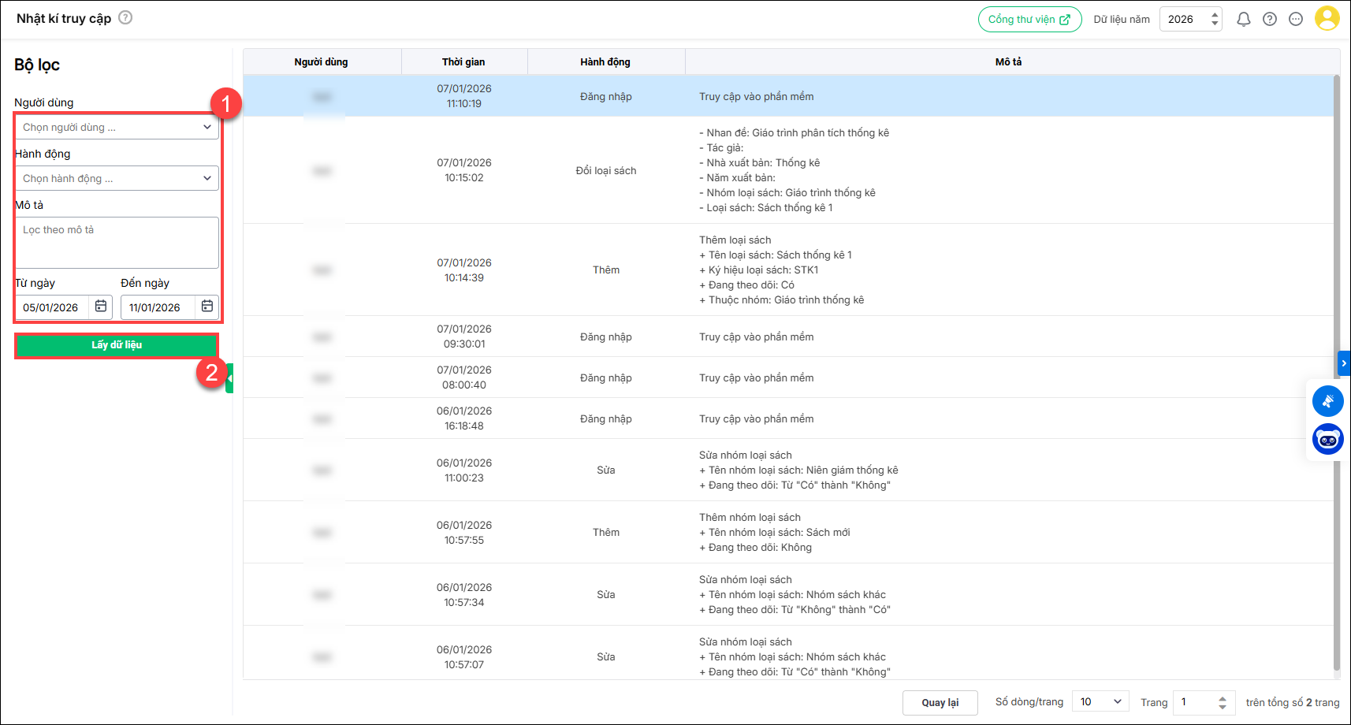Open the help question mark icon in header
The height and width of the screenshot is (725, 1351).
point(1269,20)
